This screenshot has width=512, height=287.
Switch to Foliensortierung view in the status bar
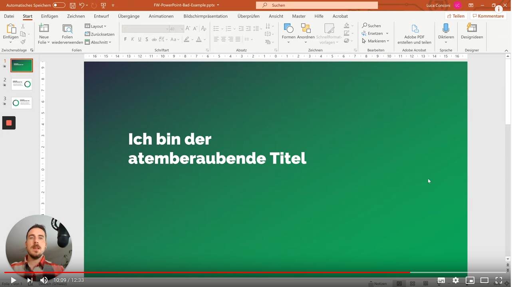pyautogui.click(x=413, y=283)
